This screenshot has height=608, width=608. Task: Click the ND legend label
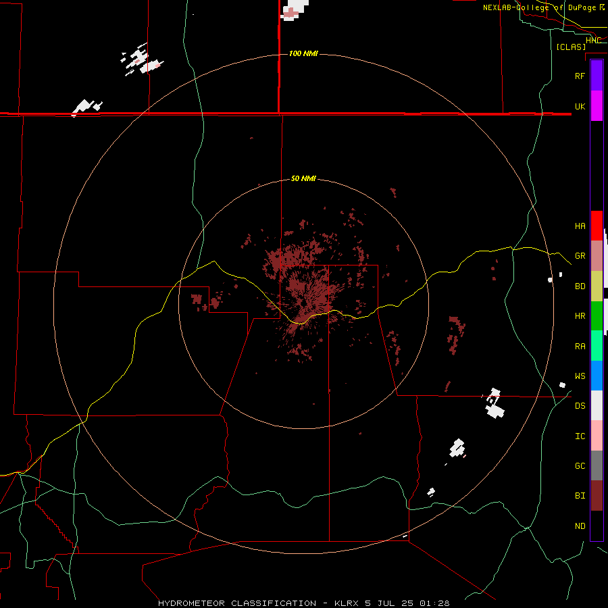[580, 526]
